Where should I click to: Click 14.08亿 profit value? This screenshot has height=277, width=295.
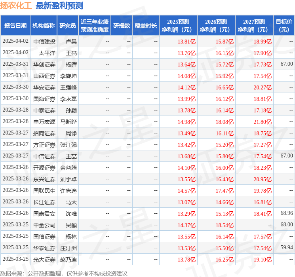coord(187,76)
